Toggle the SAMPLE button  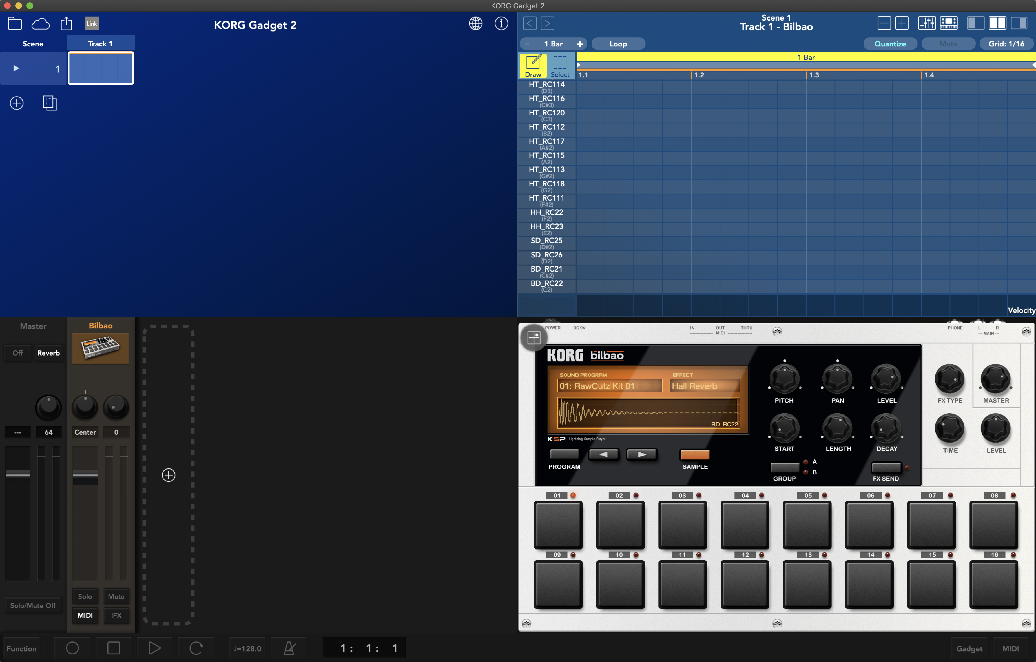click(694, 455)
